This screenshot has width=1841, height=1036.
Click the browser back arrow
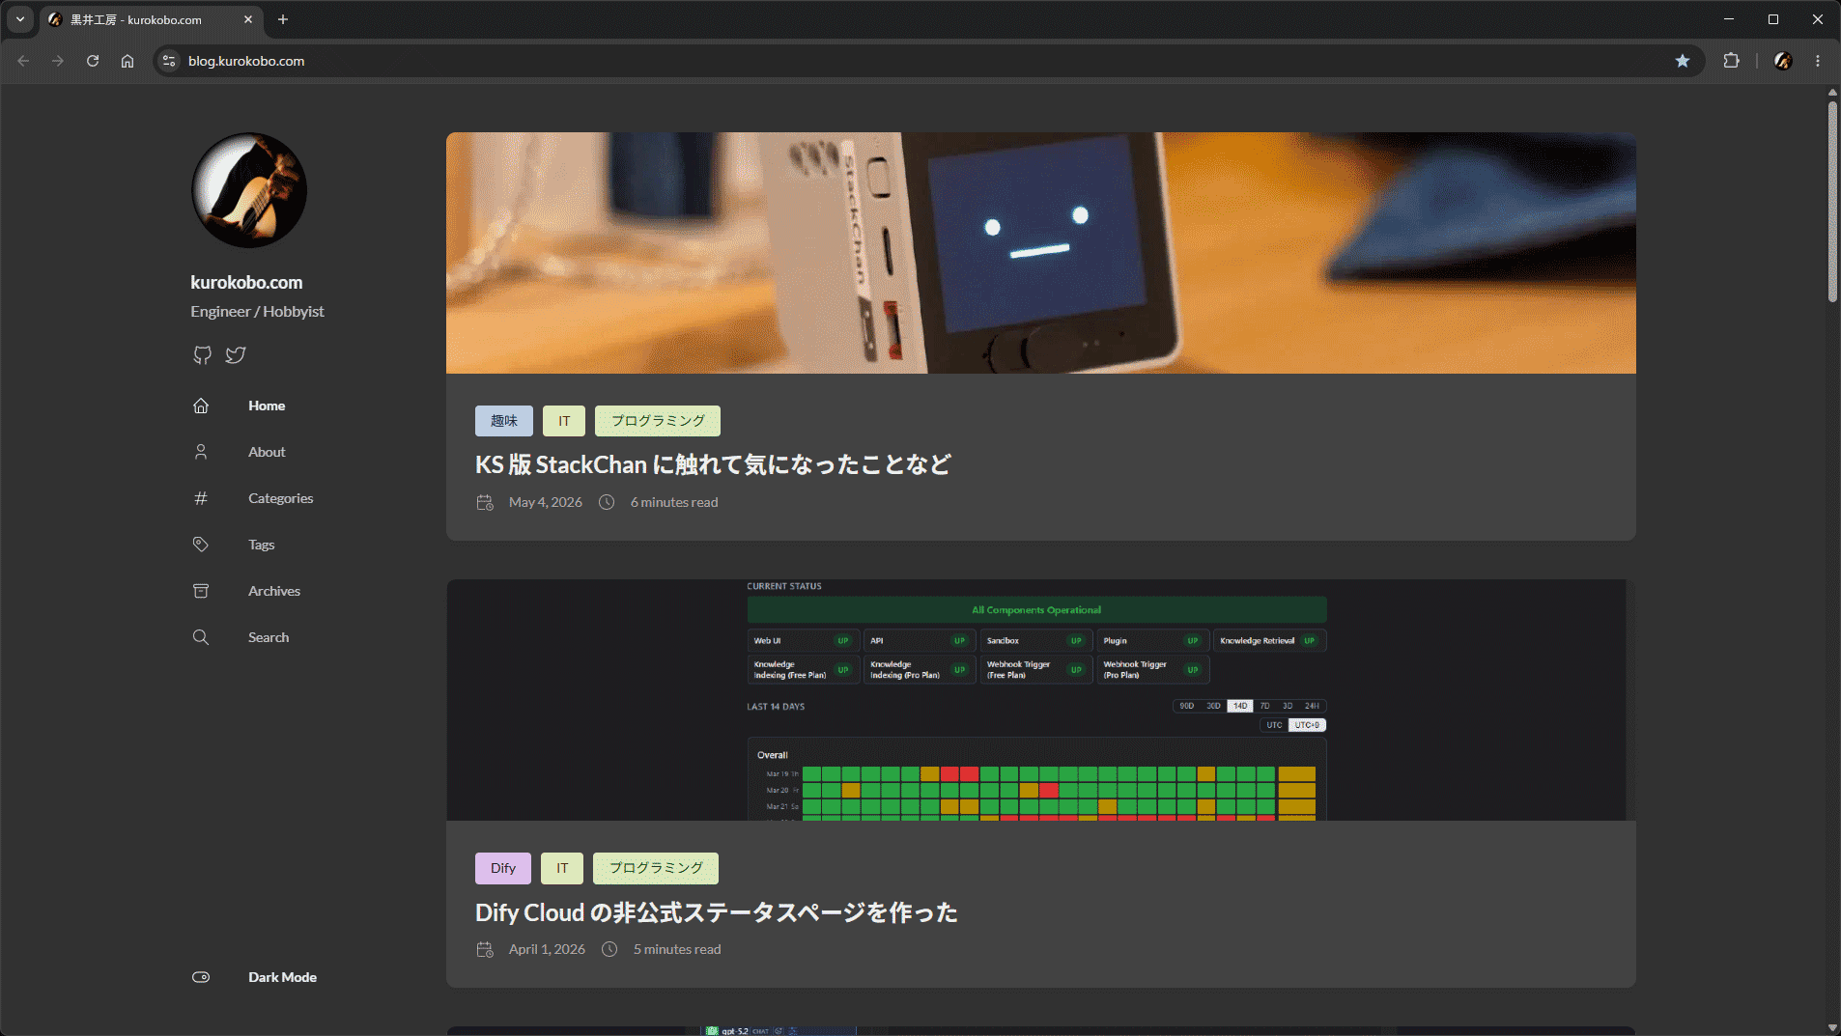[23, 61]
